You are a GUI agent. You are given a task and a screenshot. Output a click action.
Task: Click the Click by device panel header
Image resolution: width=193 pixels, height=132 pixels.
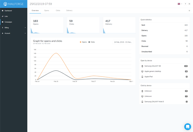pos(165,85)
